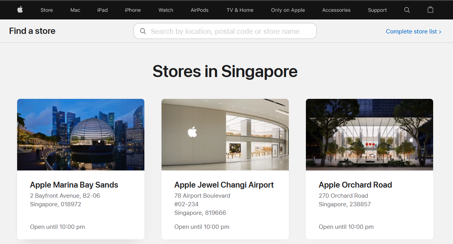This screenshot has width=453, height=244.
Task: Click the Apple Jewel Changi Airport store image
Action: click(225, 135)
